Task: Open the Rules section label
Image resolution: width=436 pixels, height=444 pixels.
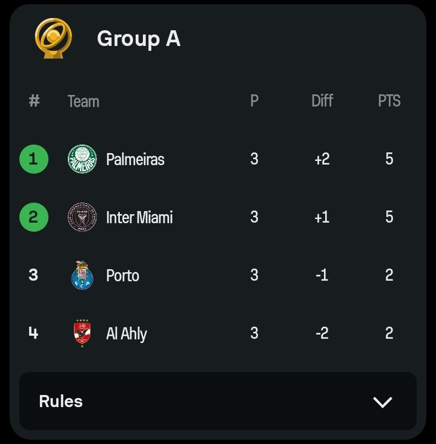Action: click(61, 401)
